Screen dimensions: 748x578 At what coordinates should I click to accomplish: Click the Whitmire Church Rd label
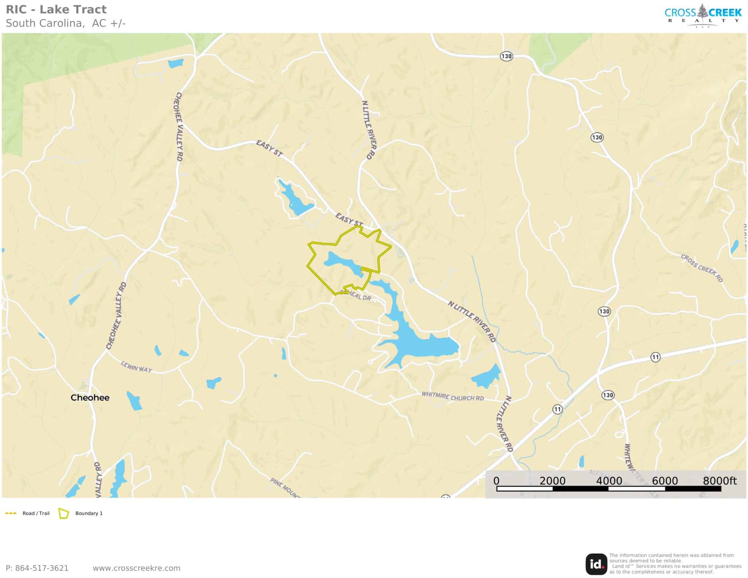[453, 396]
